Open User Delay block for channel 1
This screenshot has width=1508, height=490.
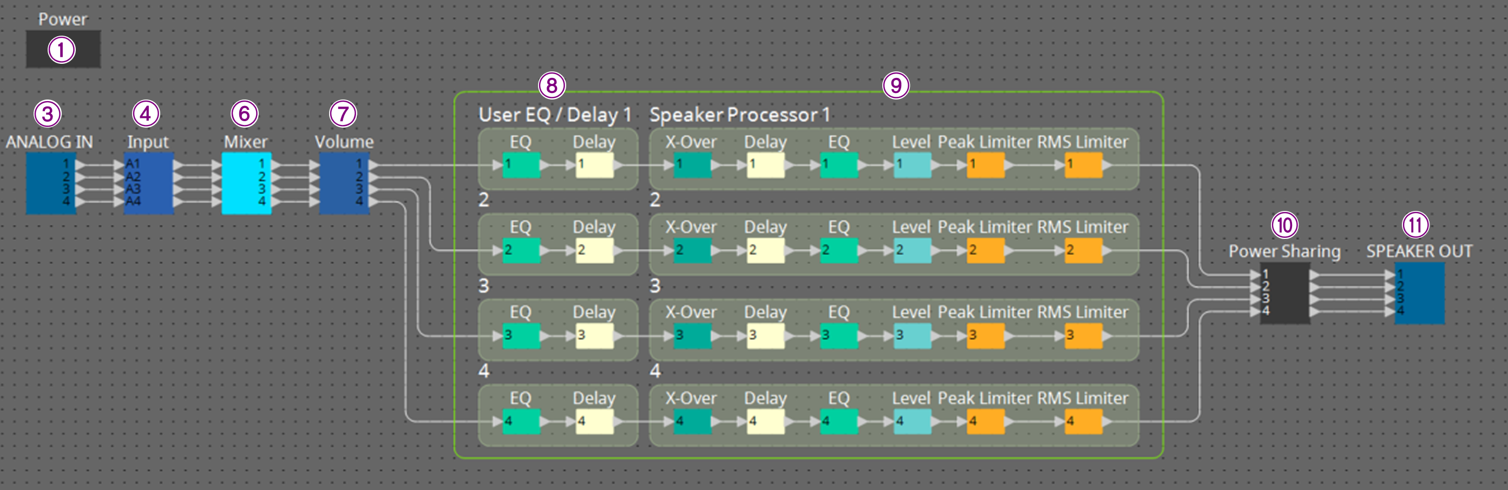[595, 165]
